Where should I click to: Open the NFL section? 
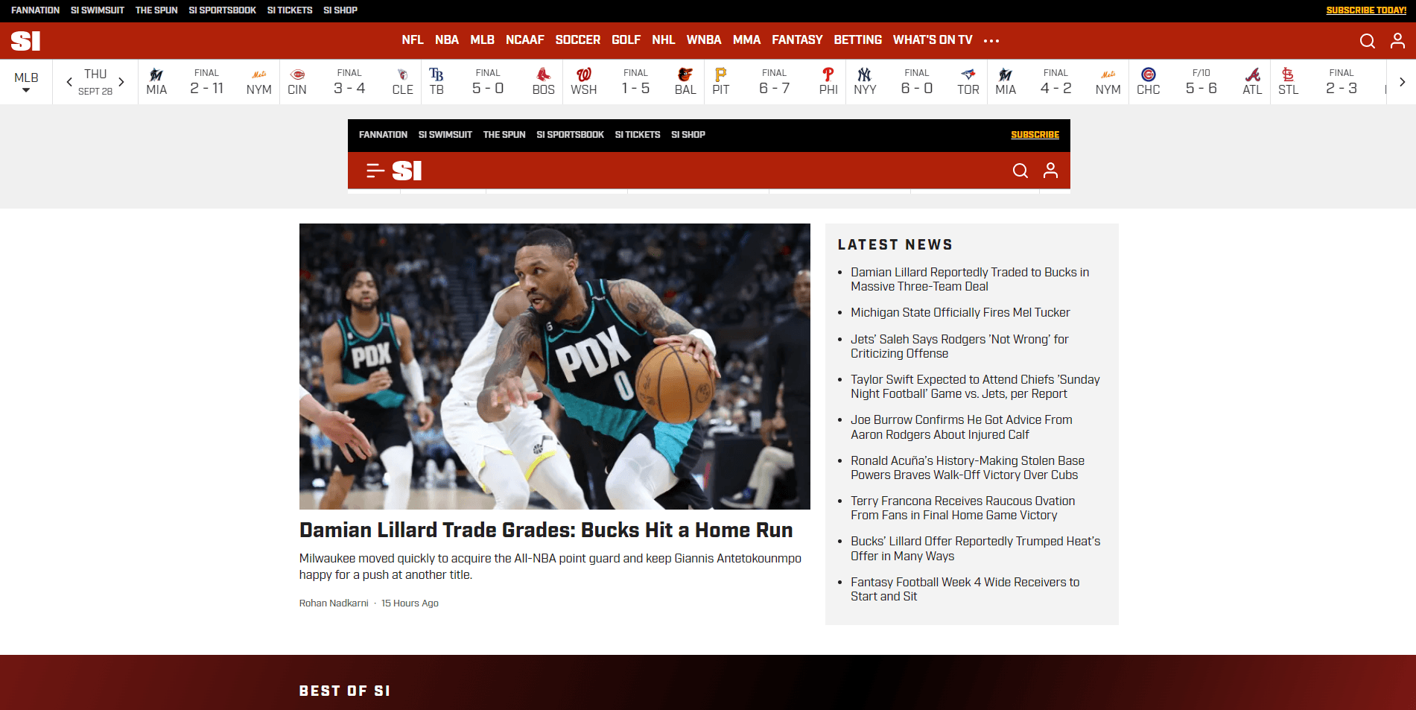pyautogui.click(x=413, y=40)
